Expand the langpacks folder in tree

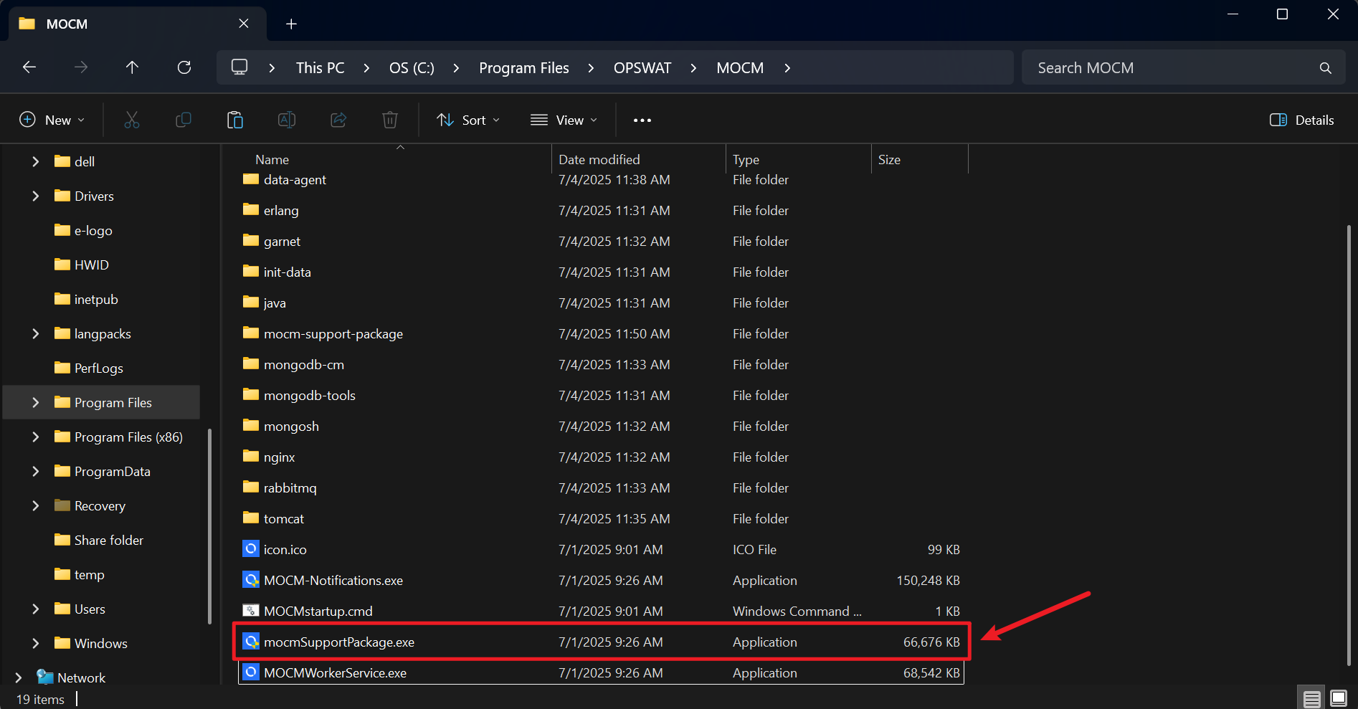[x=35, y=333]
